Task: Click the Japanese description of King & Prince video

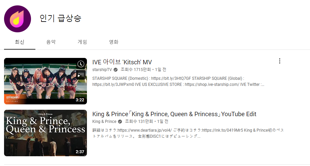Action: [188, 133]
